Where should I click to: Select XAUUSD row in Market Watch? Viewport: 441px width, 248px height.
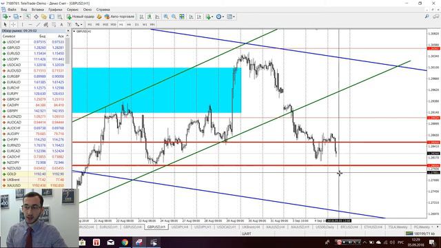[x=33, y=185]
